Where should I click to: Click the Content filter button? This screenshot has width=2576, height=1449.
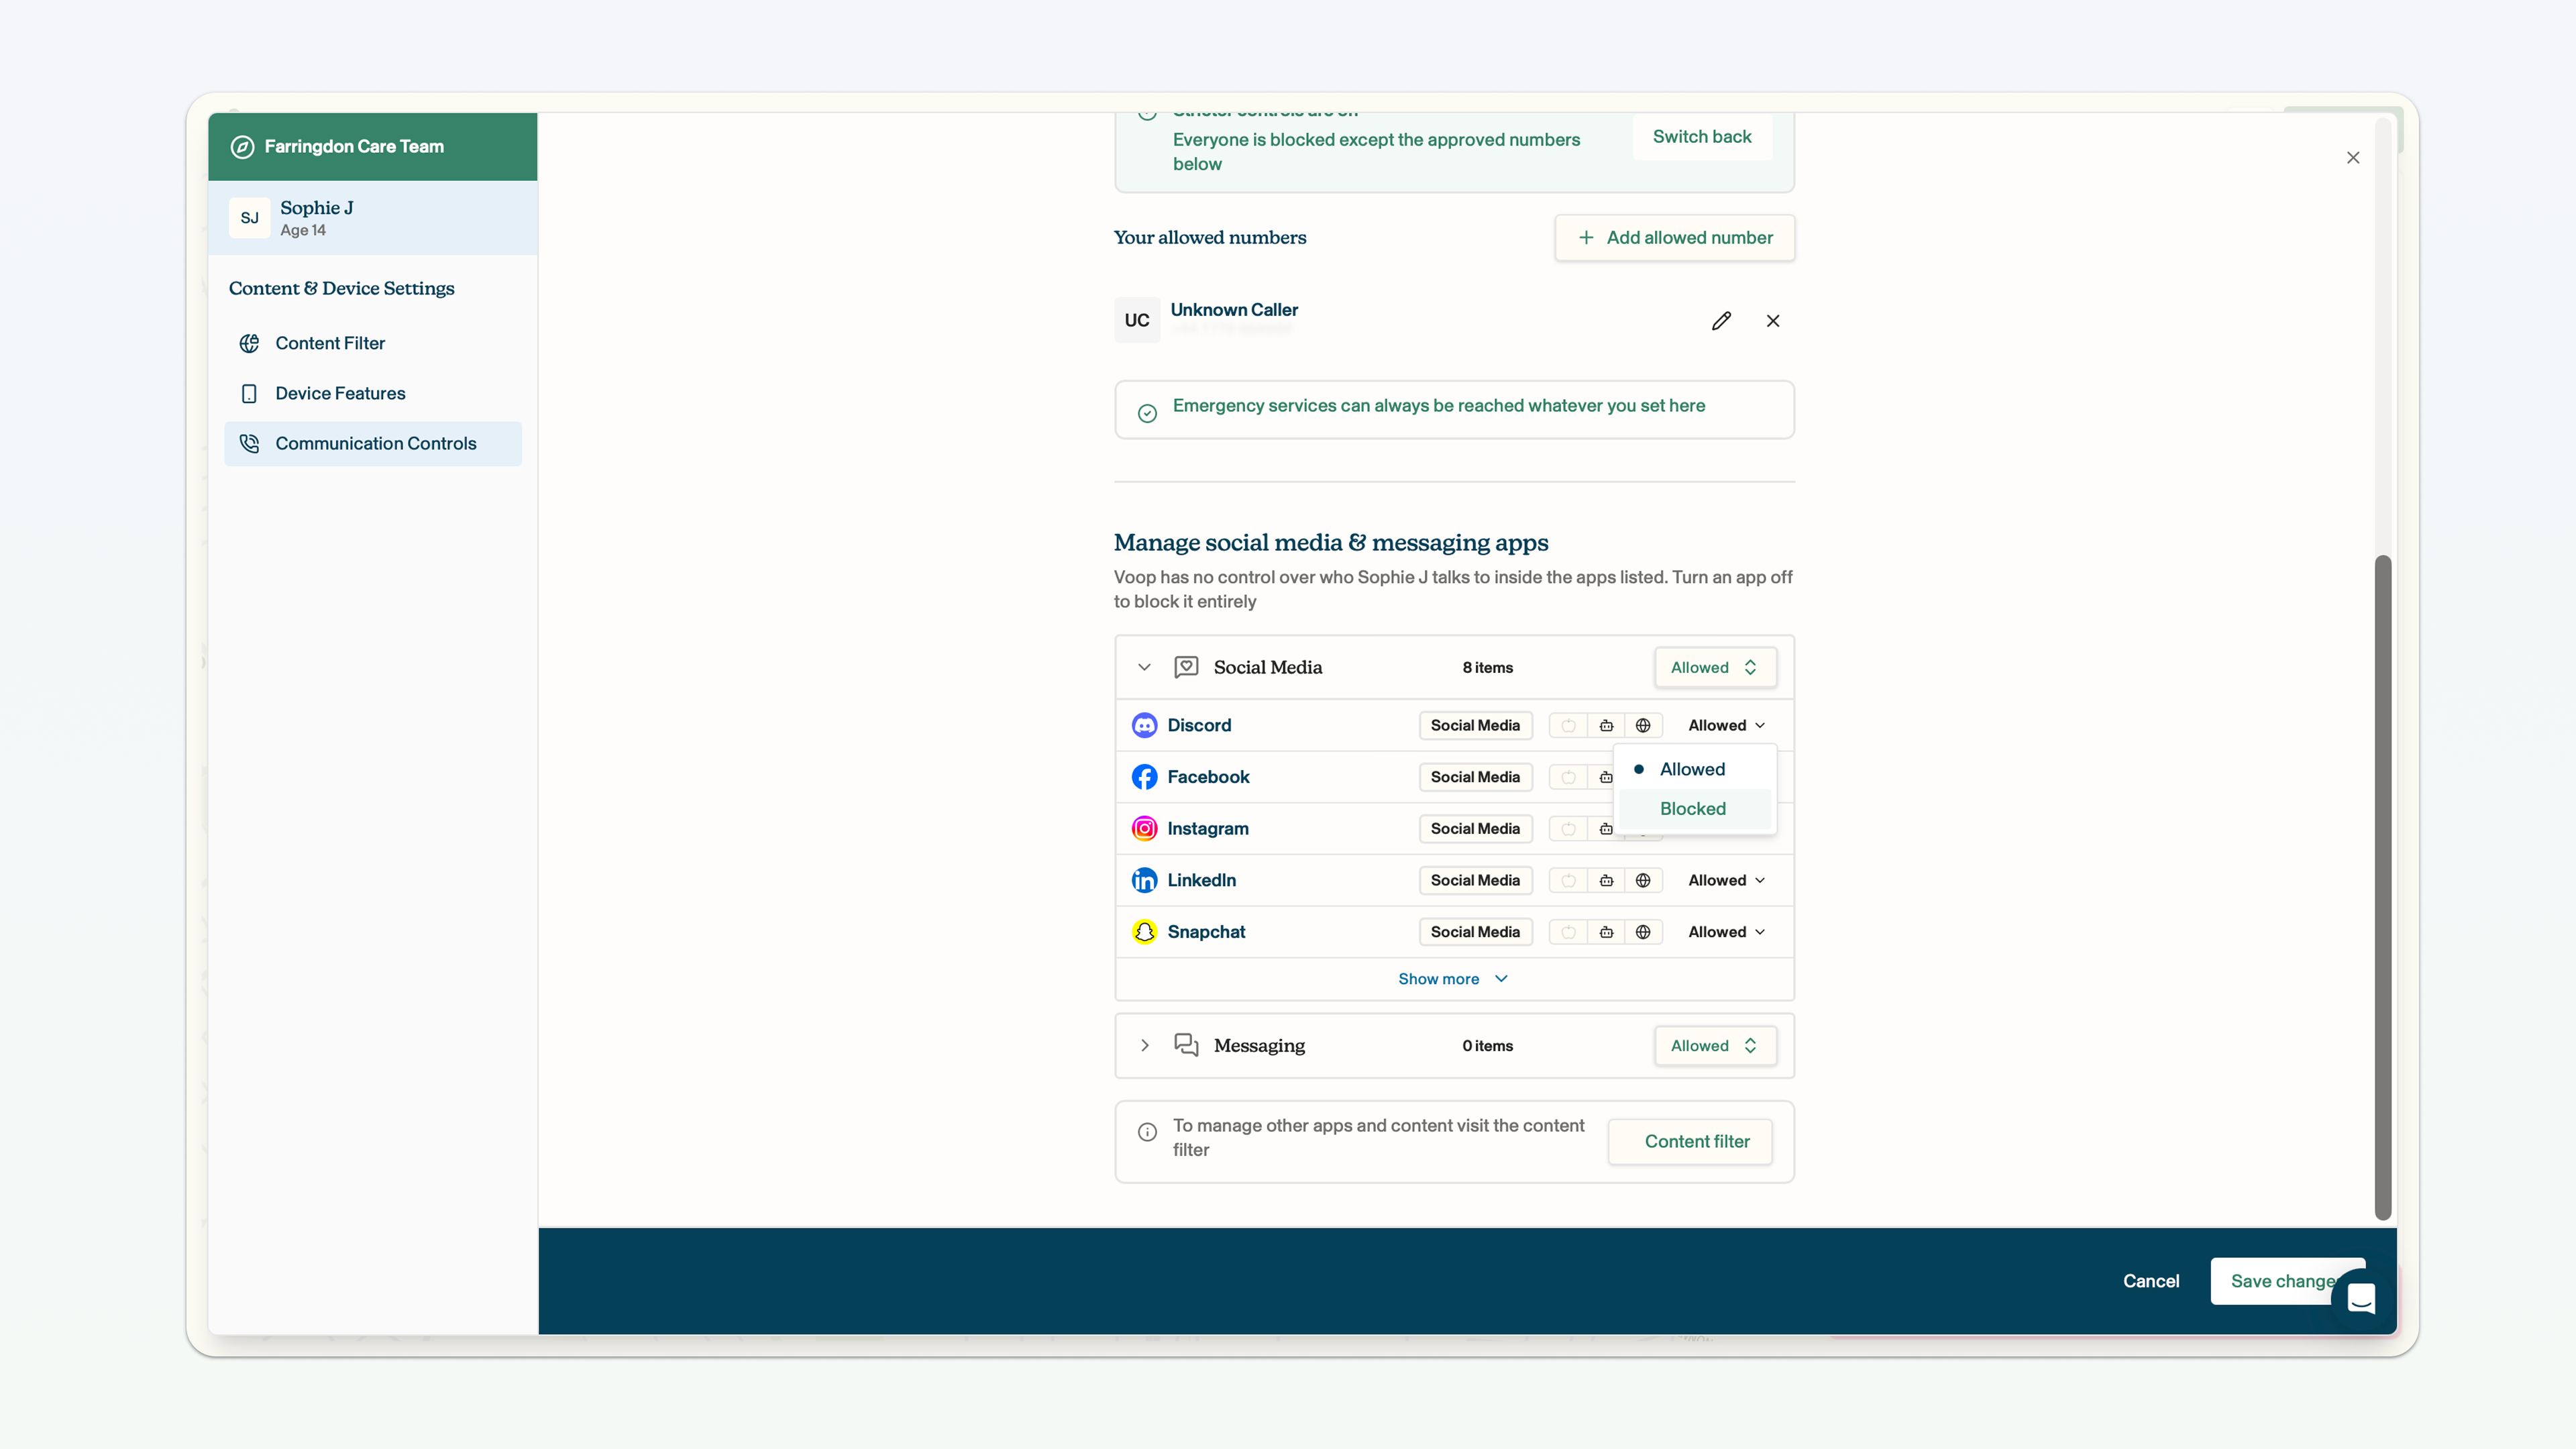[1691, 1142]
